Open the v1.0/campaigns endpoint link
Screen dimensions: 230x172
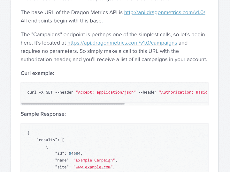coord(122,43)
